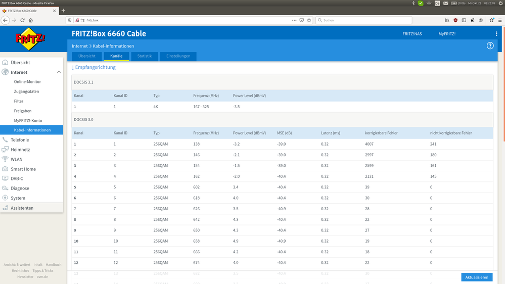Switch to the Einstellungen tab
Image resolution: width=505 pixels, height=284 pixels.
pyautogui.click(x=178, y=56)
